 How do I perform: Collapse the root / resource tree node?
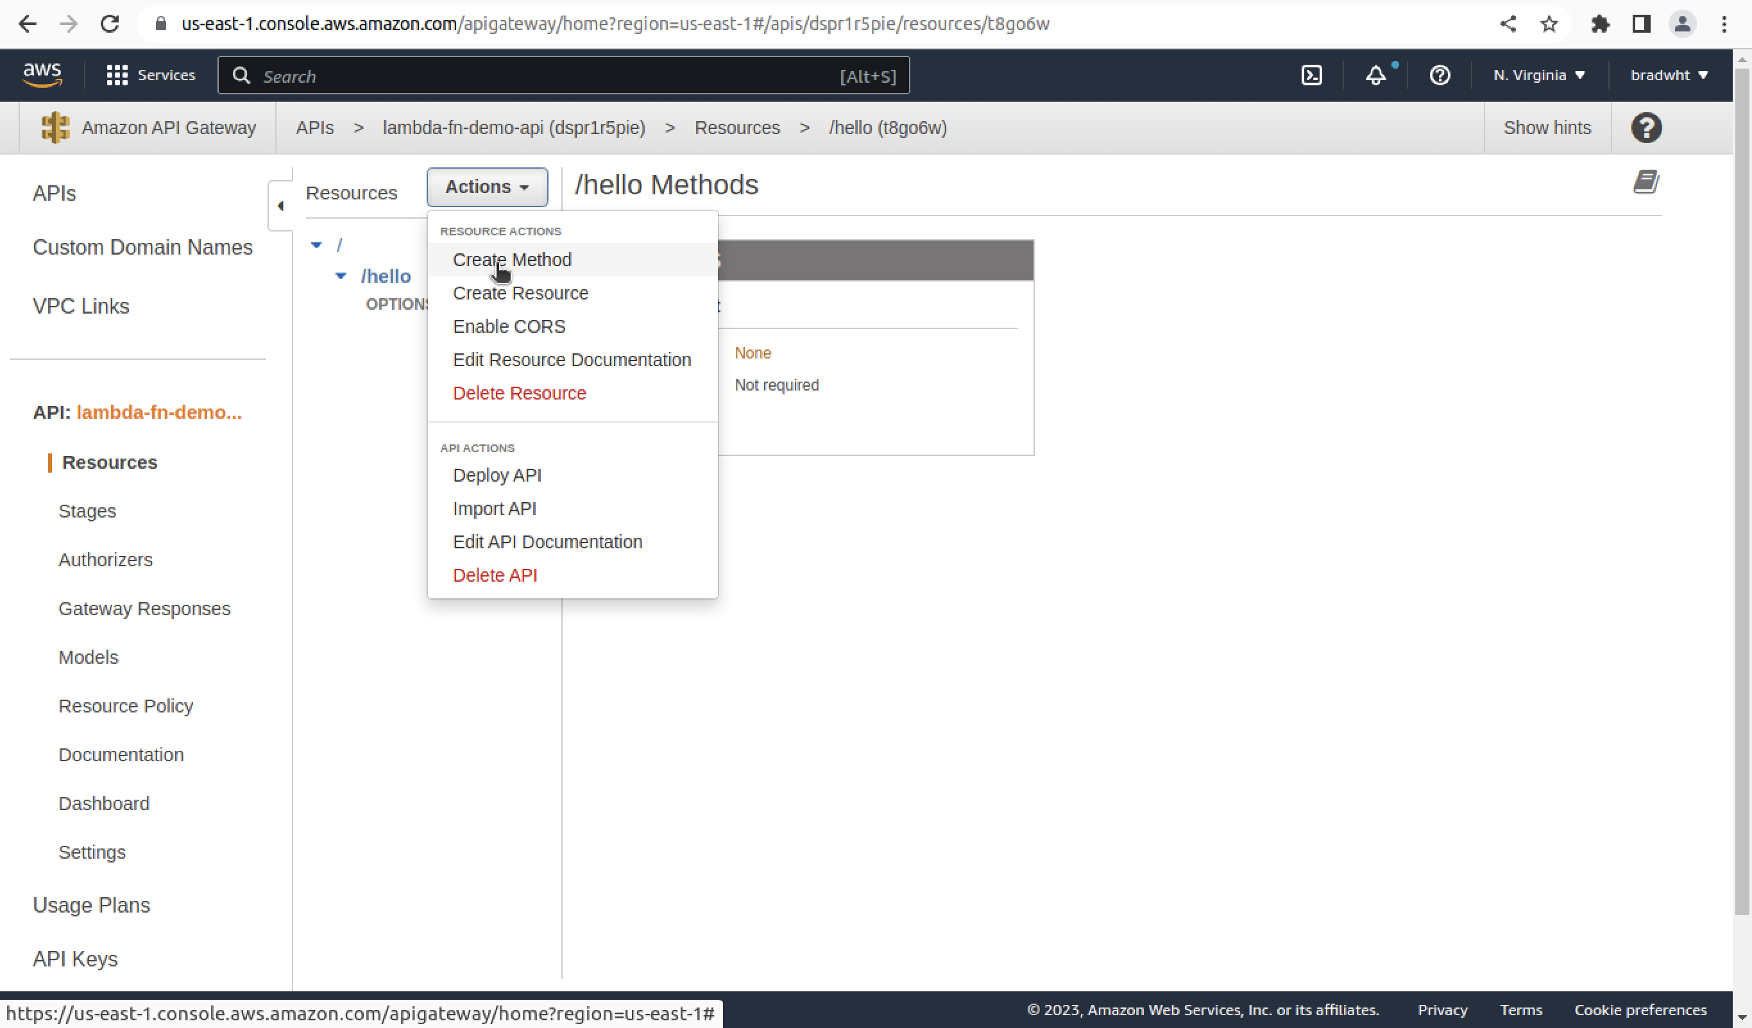pyautogui.click(x=316, y=245)
